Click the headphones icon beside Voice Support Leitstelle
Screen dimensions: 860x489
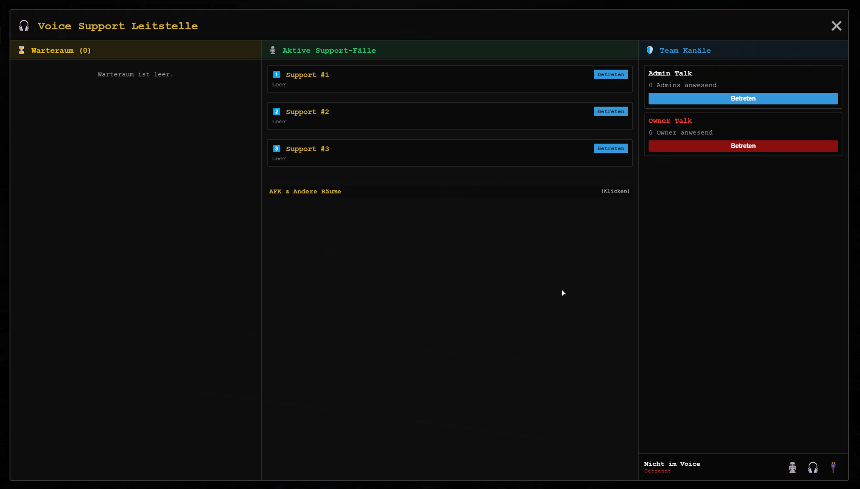[24, 26]
